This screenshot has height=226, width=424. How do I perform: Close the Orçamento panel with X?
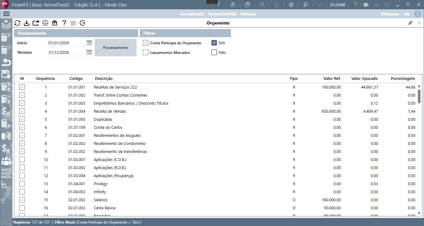coord(419,23)
